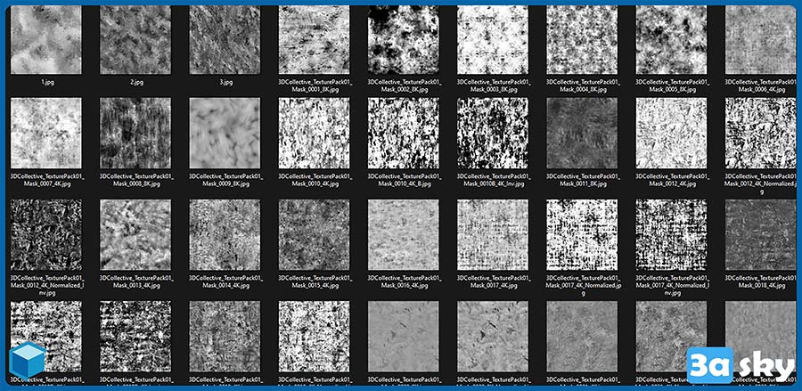Screen dimensions: 802x391
Task: Select the blurry Mask_0009_8K.jpg thumbnail
Action: click(225, 133)
